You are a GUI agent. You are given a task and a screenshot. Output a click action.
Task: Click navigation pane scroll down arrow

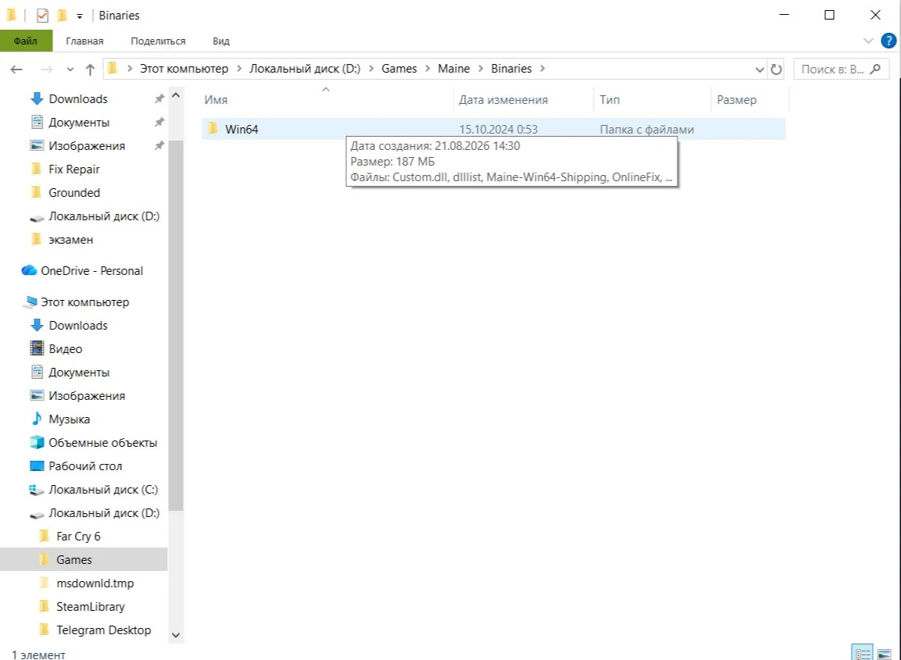[x=176, y=635]
